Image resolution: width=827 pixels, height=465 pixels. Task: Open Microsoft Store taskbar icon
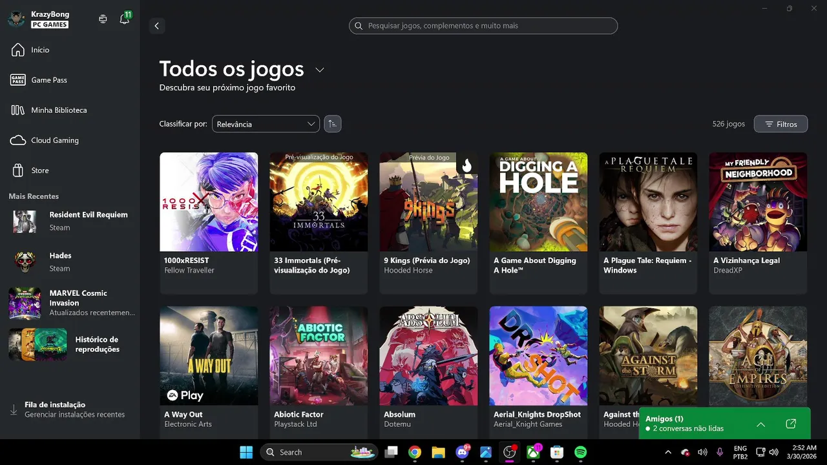557,452
